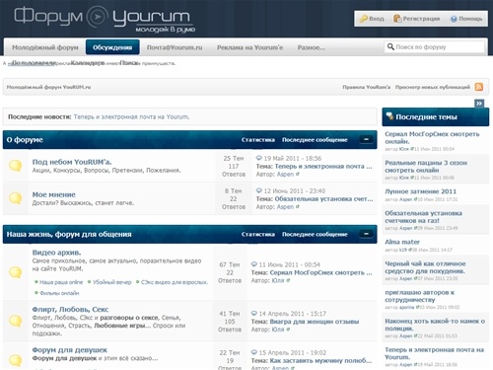Image resolution: width=493 pixels, height=370 pixels.
Task: Open the Почта@Yourum.ru tab
Action: click(175, 47)
